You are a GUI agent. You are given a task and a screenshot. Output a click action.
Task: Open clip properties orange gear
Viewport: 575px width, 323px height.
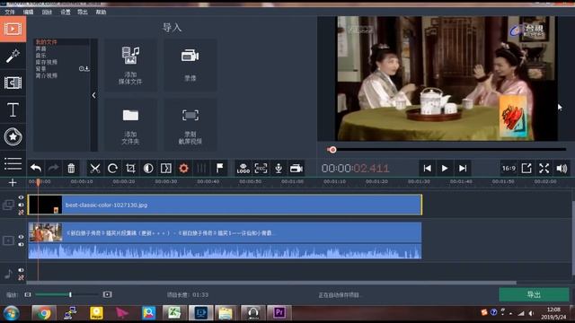click(x=183, y=168)
